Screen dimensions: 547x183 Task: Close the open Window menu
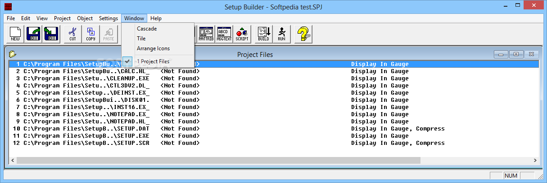tap(134, 18)
